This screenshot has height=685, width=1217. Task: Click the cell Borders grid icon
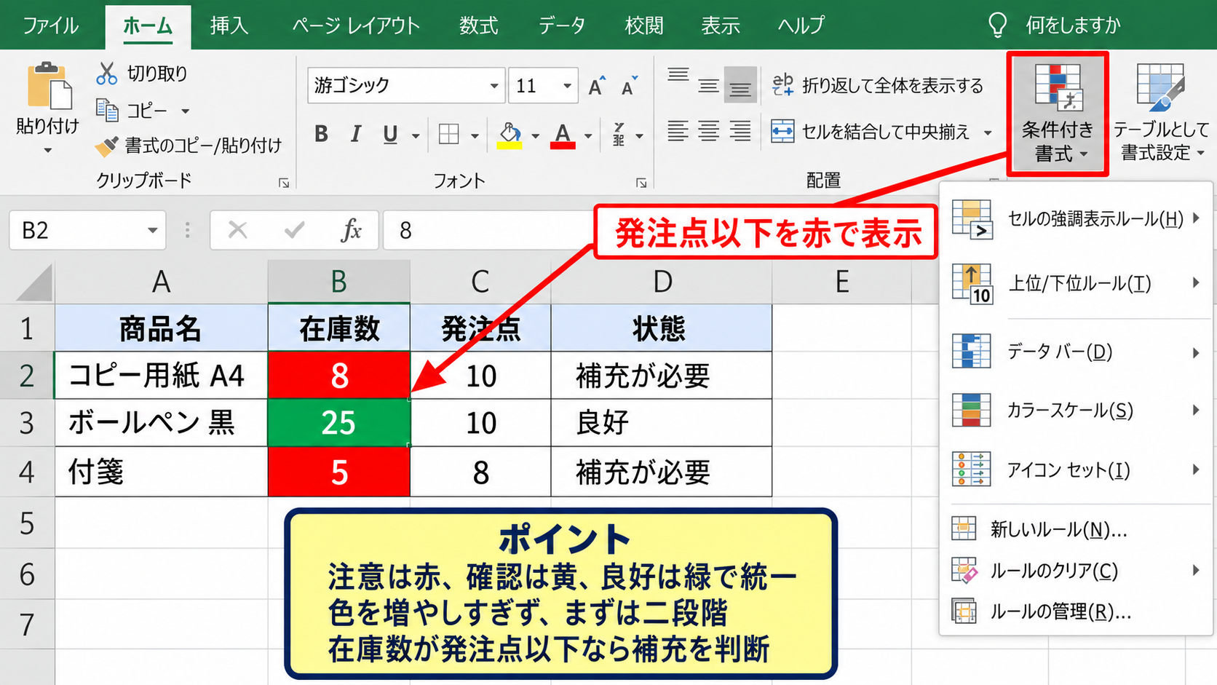pyautogui.click(x=449, y=134)
